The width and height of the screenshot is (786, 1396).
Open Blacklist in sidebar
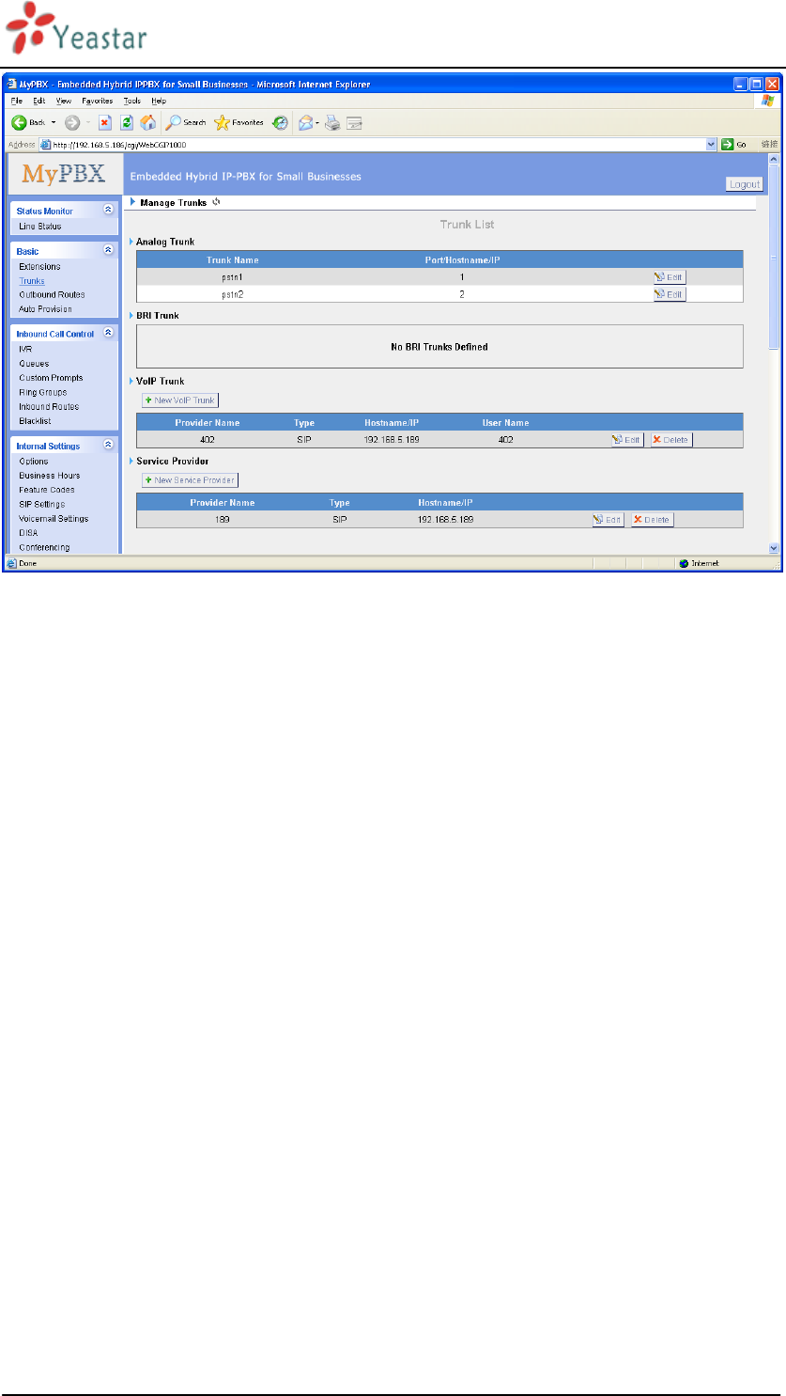point(34,421)
